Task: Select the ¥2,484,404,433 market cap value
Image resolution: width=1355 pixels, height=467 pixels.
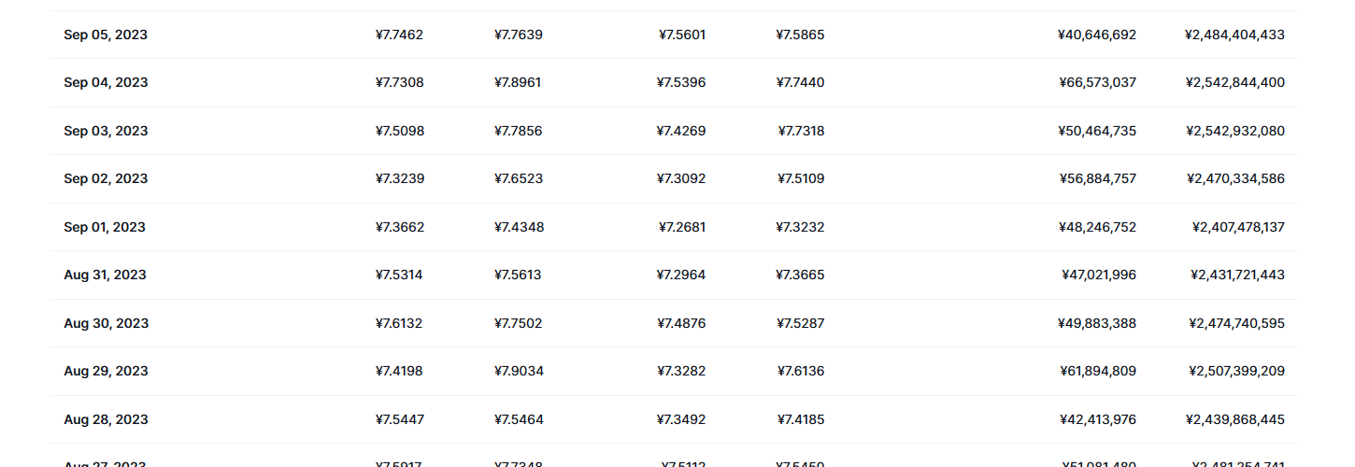Action: click(x=1234, y=35)
